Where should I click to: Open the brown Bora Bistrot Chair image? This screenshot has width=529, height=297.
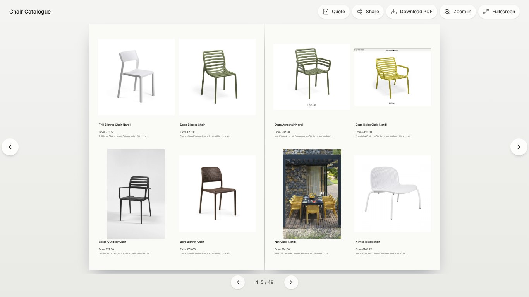217,194
